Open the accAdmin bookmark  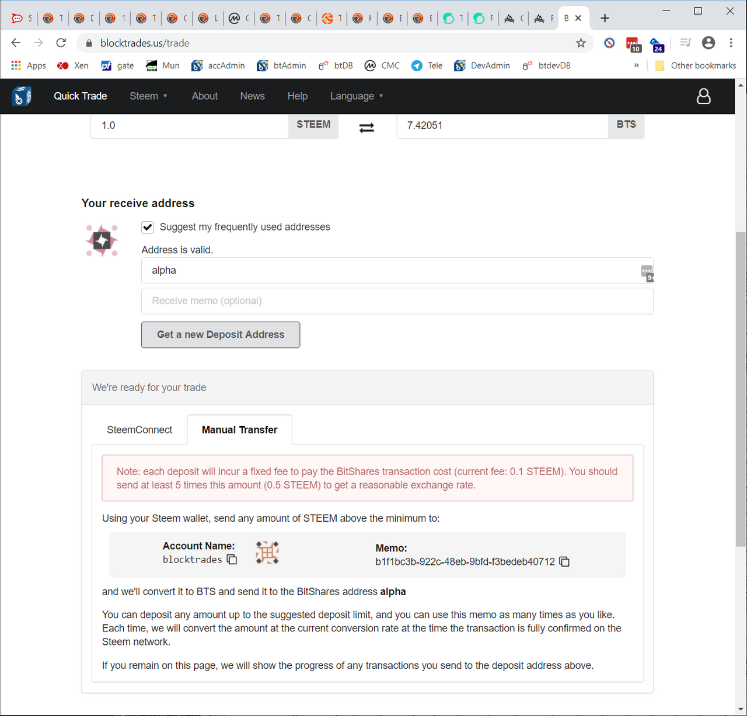point(218,65)
